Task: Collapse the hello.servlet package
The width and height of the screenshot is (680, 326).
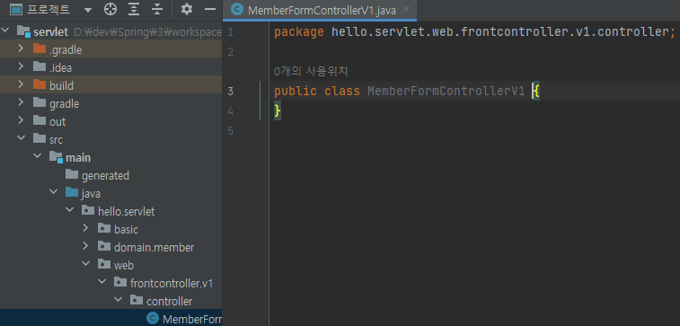Action: (69, 210)
